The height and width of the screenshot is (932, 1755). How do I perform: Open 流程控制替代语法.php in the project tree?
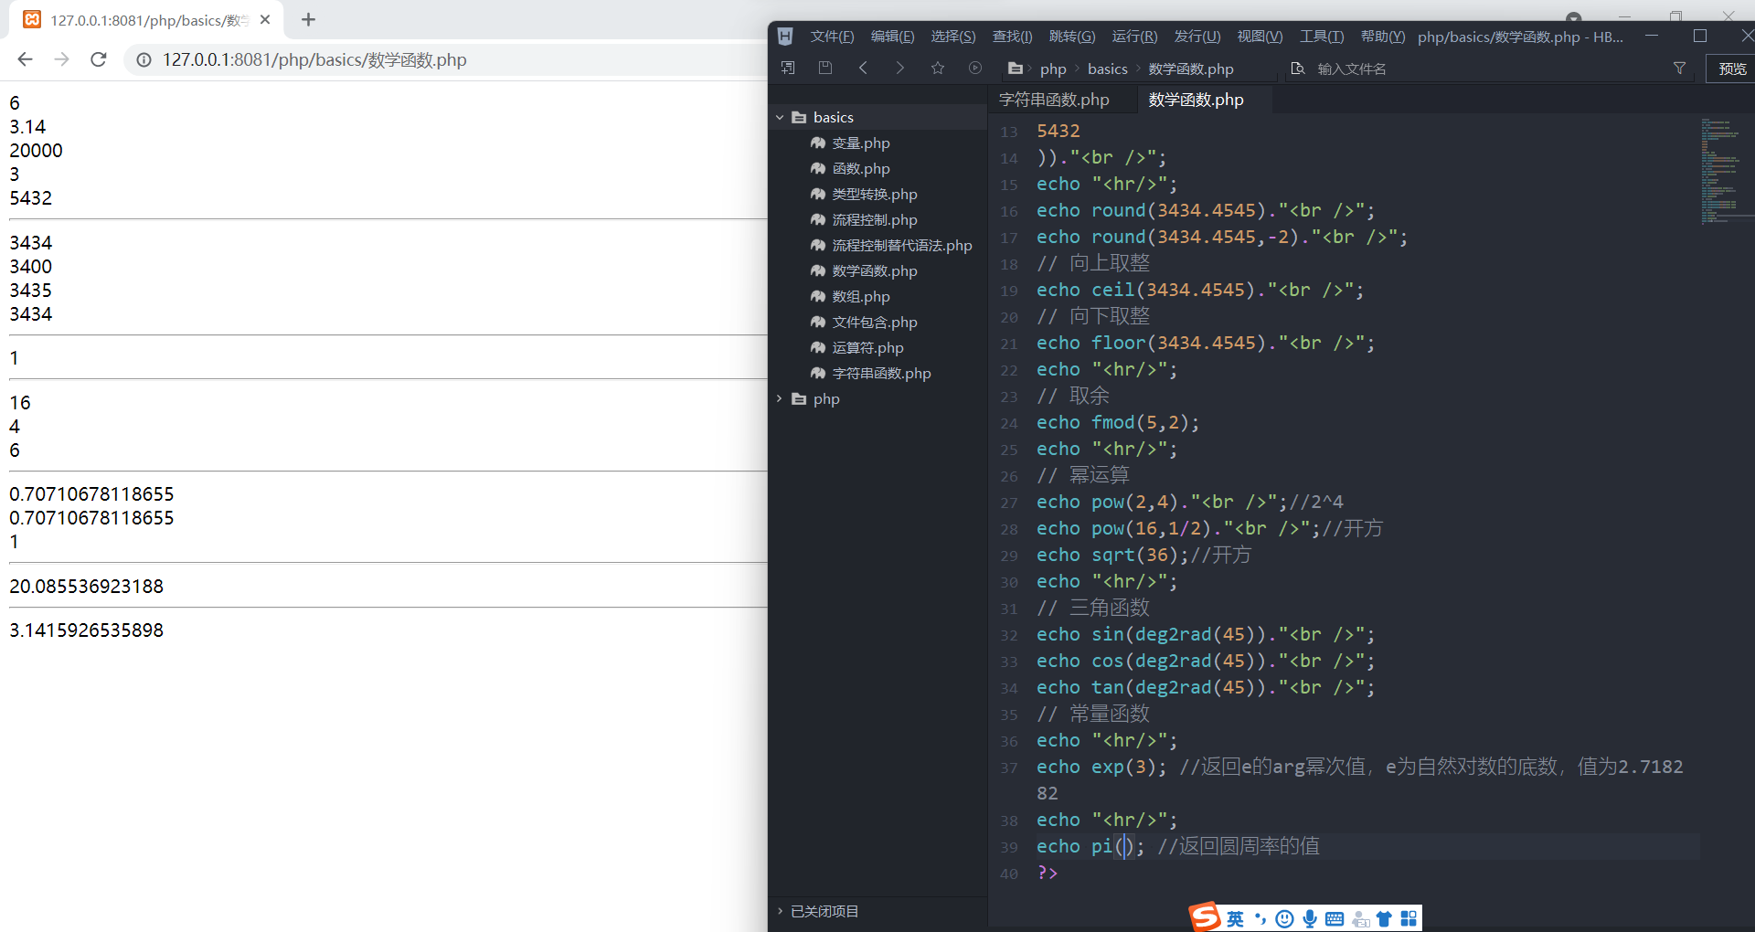[901, 245]
